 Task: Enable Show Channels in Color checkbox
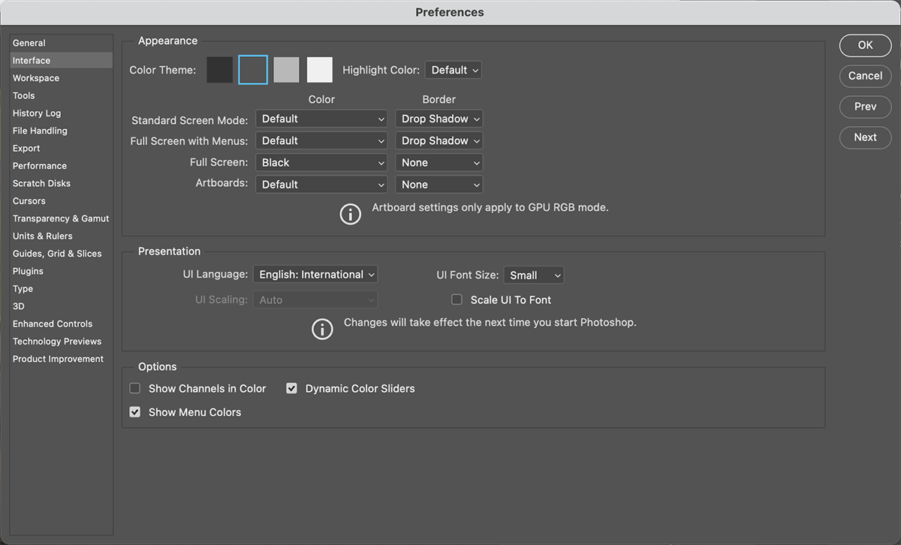coord(135,388)
